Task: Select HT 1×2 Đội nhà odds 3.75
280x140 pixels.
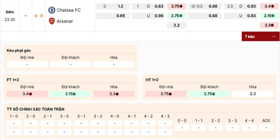Action: click(x=166, y=94)
